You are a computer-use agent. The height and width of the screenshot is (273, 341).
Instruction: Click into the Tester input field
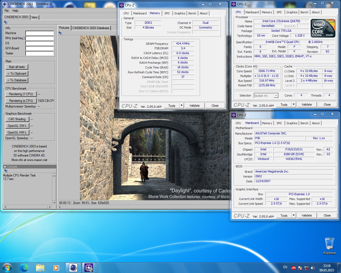(40, 53)
